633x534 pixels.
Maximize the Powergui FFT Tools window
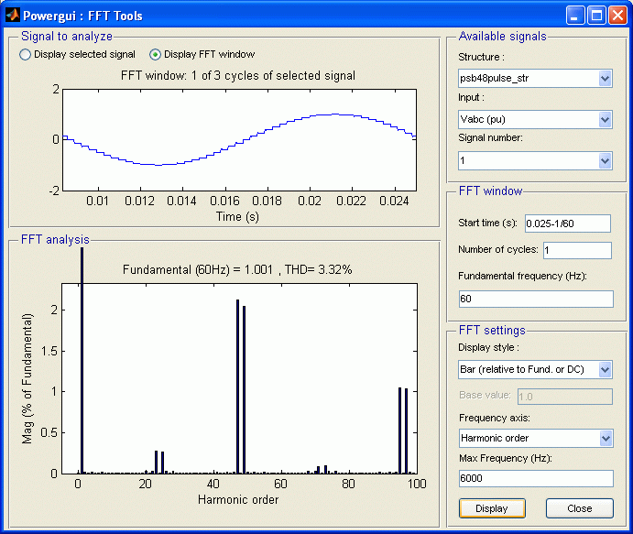[596, 16]
